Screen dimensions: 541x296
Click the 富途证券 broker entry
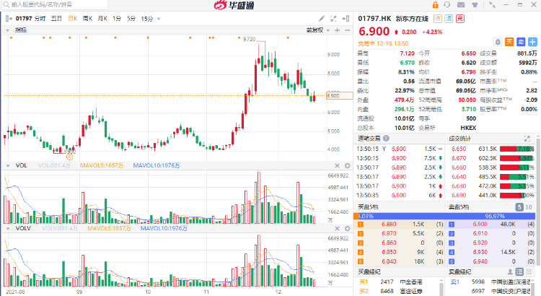coord(411,291)
